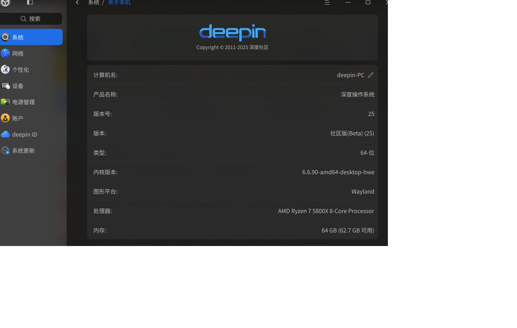Image resolution: width=517 pixels, height=328 pixels.
Task: Click the 系统 breadcrumb link
Action: click(x=94, y=3)
